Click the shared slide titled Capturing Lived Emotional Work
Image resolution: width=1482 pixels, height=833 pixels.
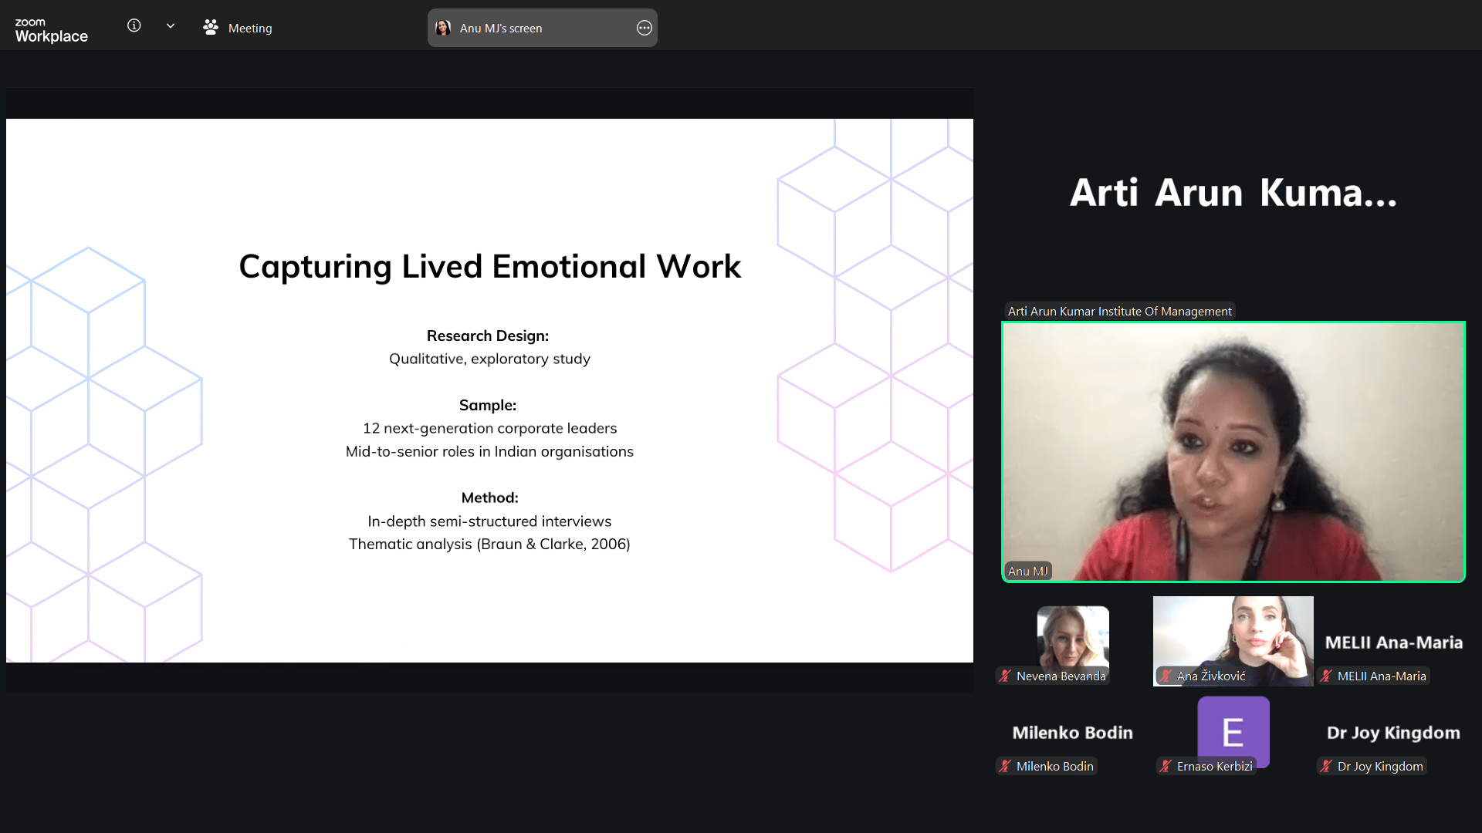coord(489,390)
